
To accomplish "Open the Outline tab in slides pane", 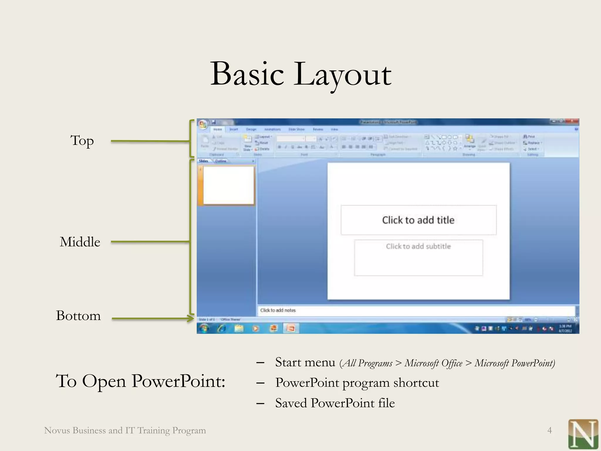I will pyautogui.click(x=221, y=161).
